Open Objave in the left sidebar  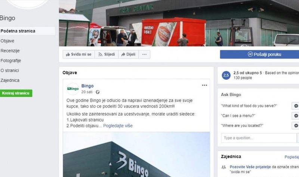7,41
